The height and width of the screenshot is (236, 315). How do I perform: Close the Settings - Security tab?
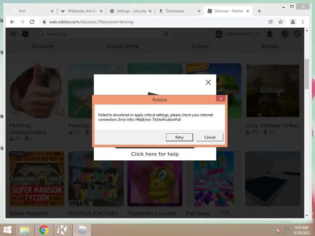(150, 11)
